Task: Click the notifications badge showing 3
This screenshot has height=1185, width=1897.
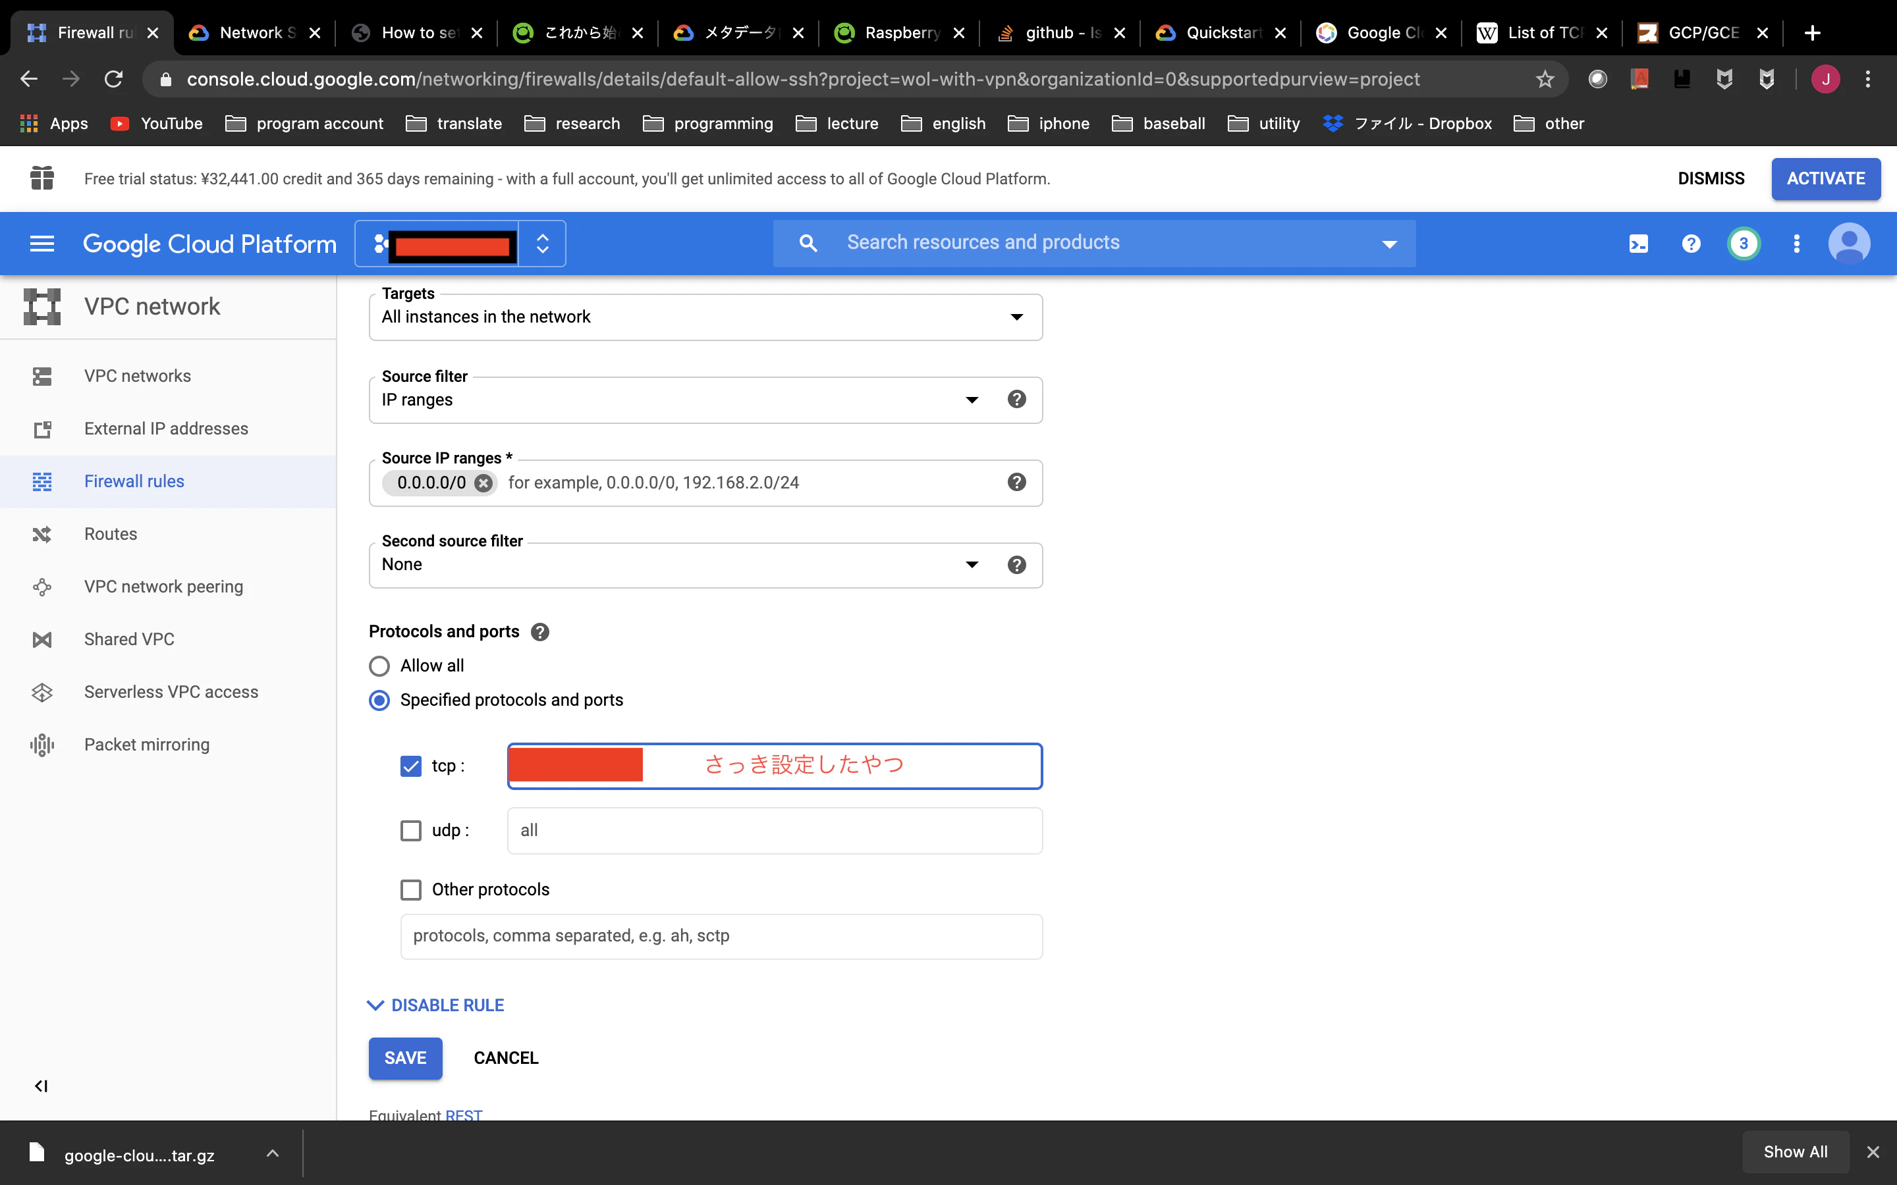Action: [x=1744, y=244]
